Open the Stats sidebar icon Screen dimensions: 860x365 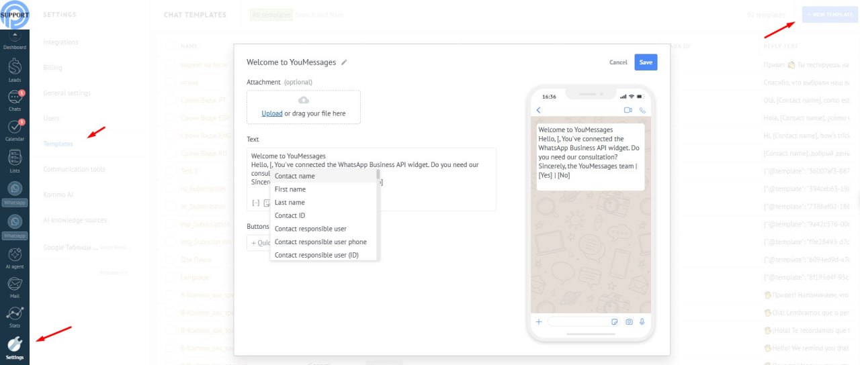click(x=15, y=315)
